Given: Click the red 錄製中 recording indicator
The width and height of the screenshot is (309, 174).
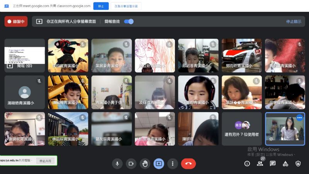Looking at the screenshot, I should click(x=16, y=22).
